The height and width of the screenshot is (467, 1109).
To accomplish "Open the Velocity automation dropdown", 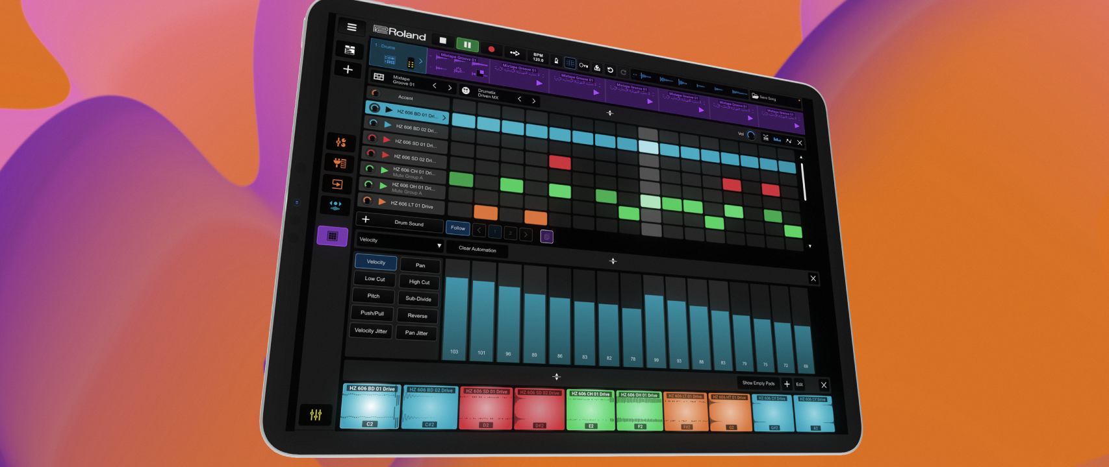I will point(400,242).
